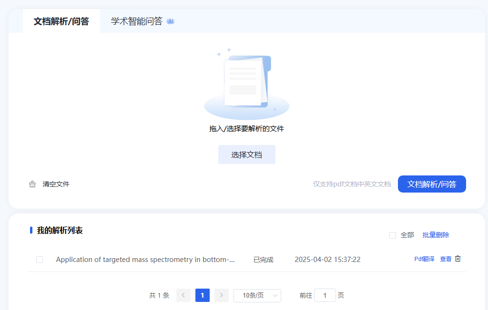488x310 pixels.
Task: Click the blue 文档解析/问答 button
Action: point(431,184)
